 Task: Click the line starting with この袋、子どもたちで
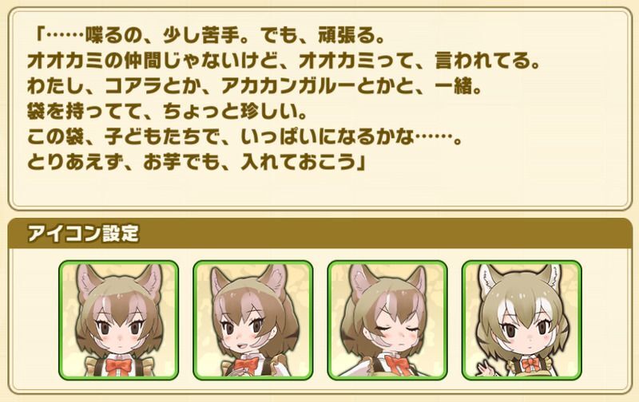[244, 137]
